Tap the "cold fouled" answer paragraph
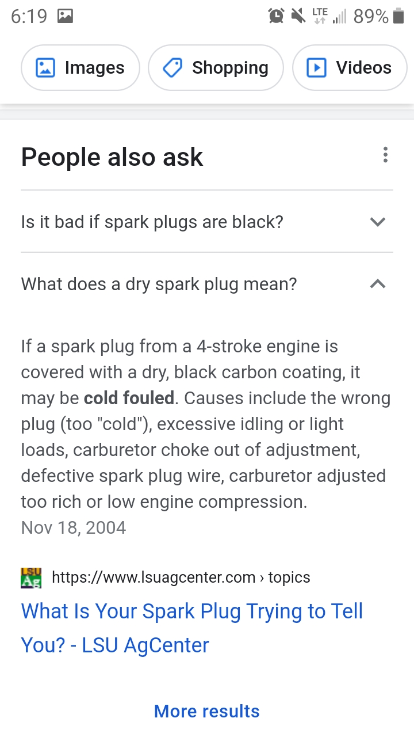414x737 pixels. [206, 424]
